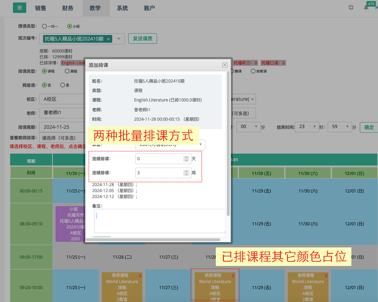Switch to the 系统 menu
Image resolution: width=378 pixels, height=302 pixels.
pyautogui.click(x=122, y=8)
